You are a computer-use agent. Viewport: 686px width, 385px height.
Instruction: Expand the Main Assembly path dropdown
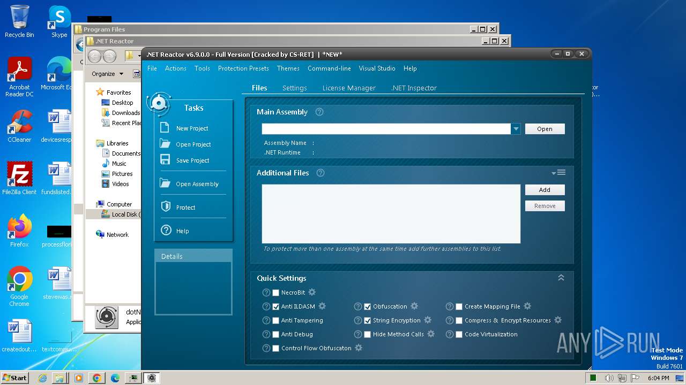click(516, 129)
